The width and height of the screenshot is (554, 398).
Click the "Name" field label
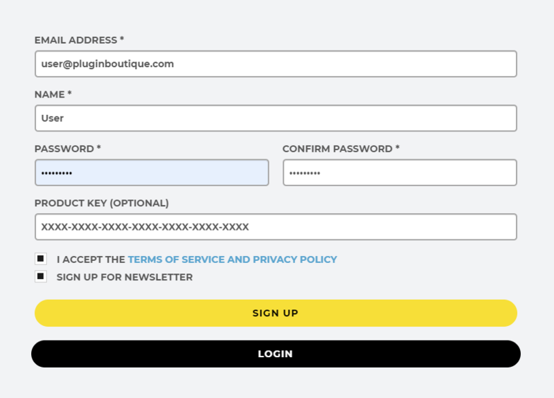pos(49,94)
